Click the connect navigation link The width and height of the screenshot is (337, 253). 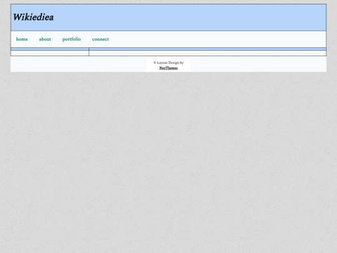point(100,39)
